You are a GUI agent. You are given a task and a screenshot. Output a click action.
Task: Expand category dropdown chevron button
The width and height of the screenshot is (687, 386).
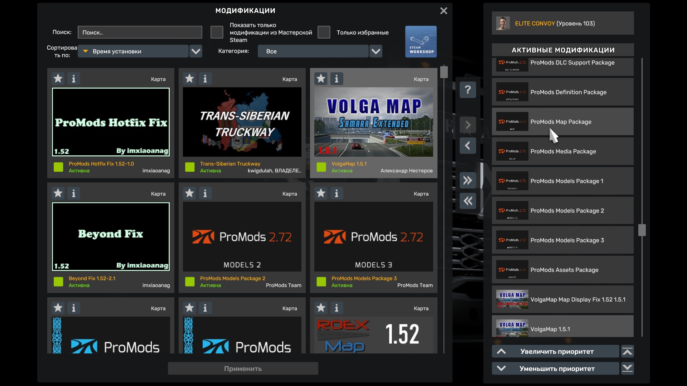(376, 51)
